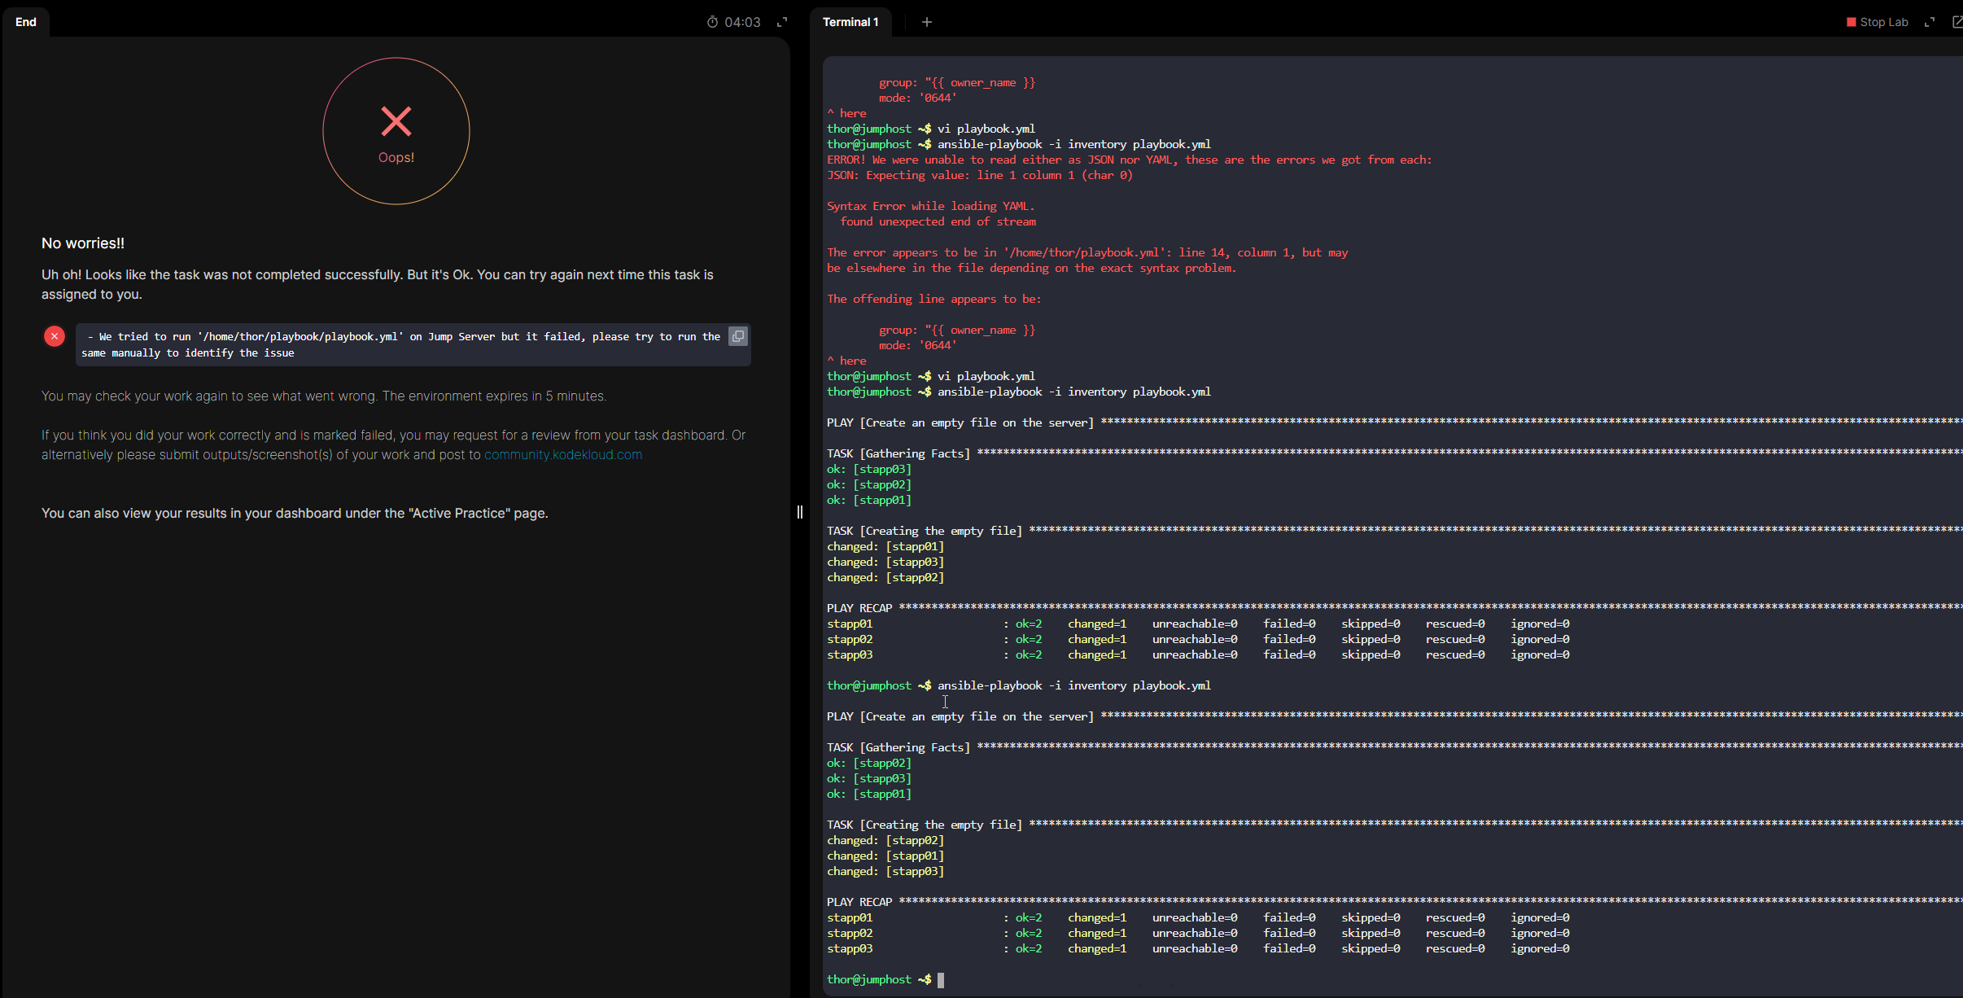Add a new terminal tab with plus icon
This screenshot has width=1963, height=998.
(x=926, y=22)
